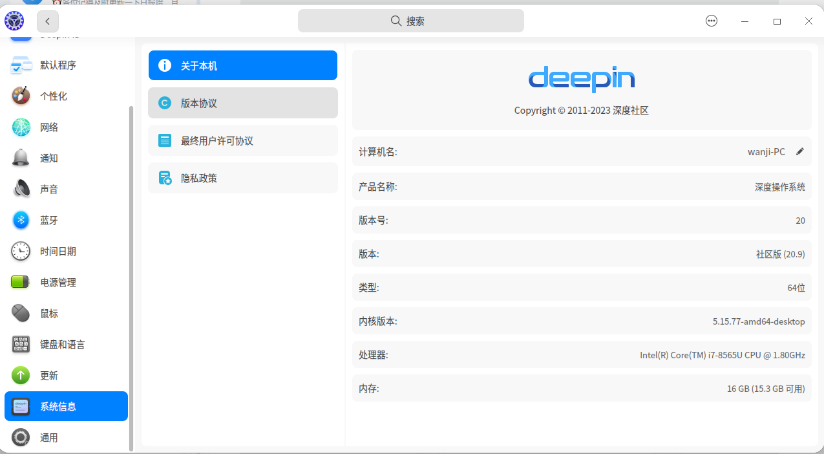Select the About This PC (关于本机) tab

point(243,65)
